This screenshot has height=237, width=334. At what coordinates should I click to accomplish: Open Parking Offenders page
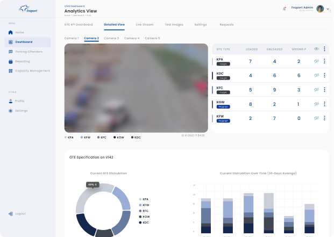(29, 52)
